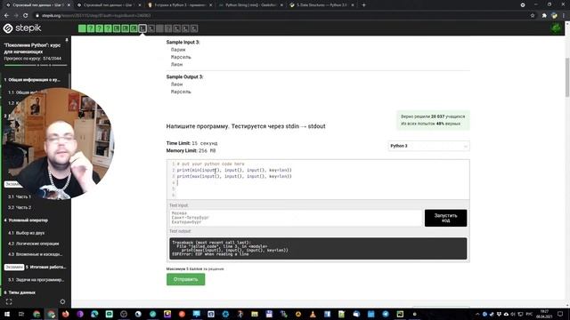Click the browser back arrow
570x320 pixels.
pyautogui.click(x=6, y=16)
